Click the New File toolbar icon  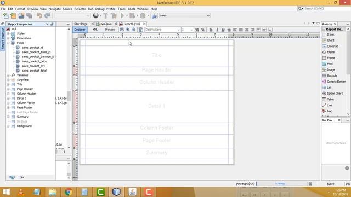[x=6, y=16]
